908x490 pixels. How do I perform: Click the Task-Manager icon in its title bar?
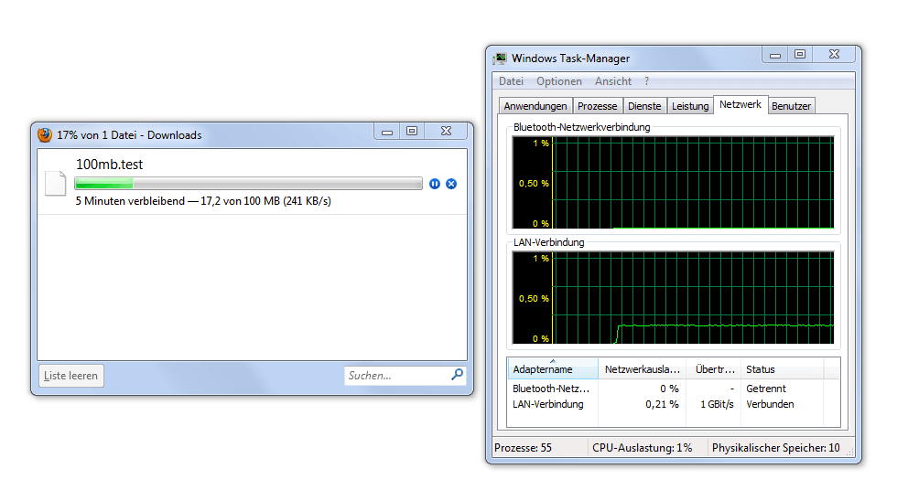[499, 59]
